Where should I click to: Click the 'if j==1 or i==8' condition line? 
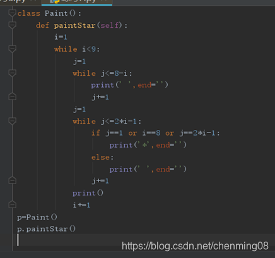[x=155, y=133]
